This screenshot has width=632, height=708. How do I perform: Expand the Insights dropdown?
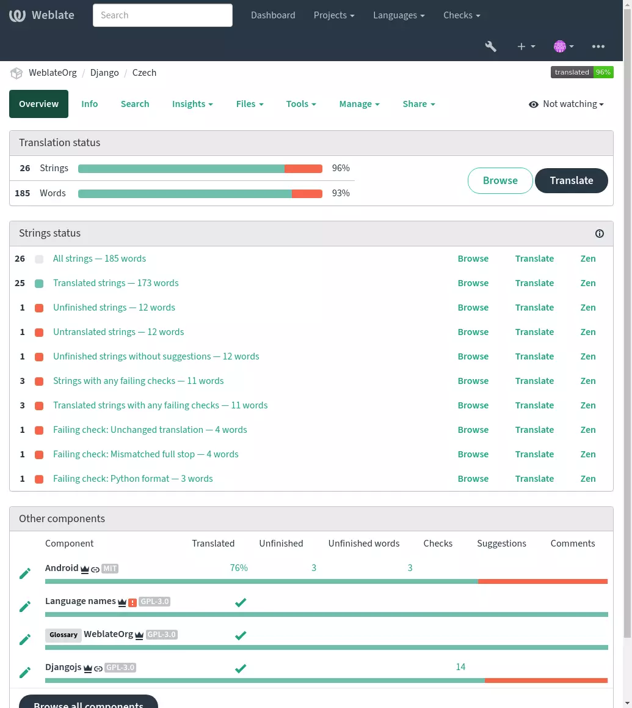pos(192,104)
